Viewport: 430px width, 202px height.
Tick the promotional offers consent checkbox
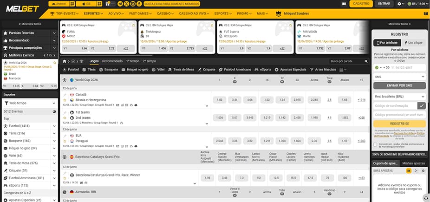pos(375,144)
